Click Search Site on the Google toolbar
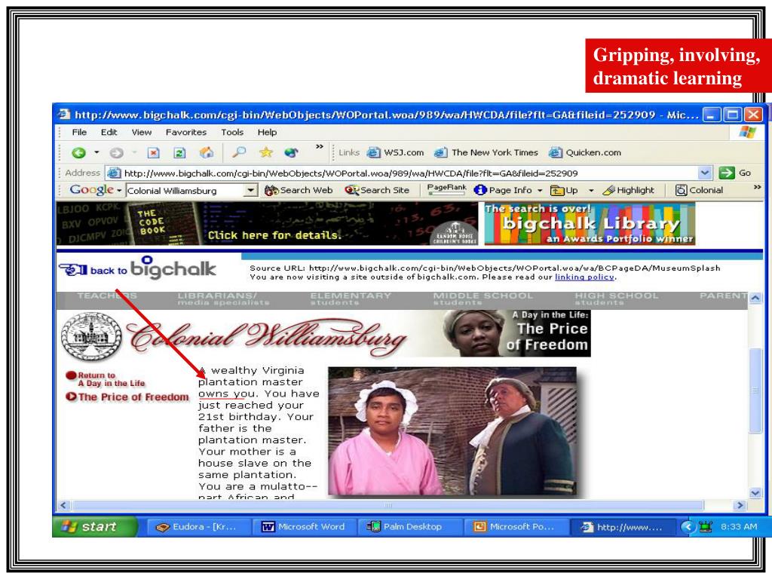Image resolution: width=772 pixels, height=579 pixels. coord(377,190)
